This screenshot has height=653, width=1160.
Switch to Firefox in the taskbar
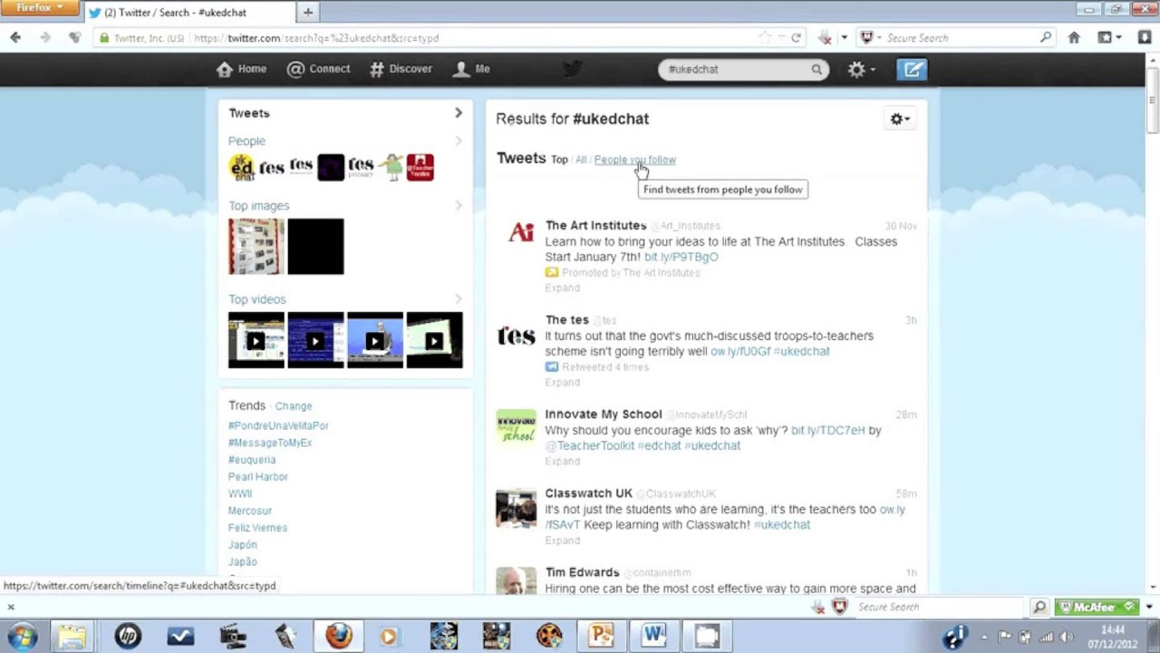tap(339, 636)
